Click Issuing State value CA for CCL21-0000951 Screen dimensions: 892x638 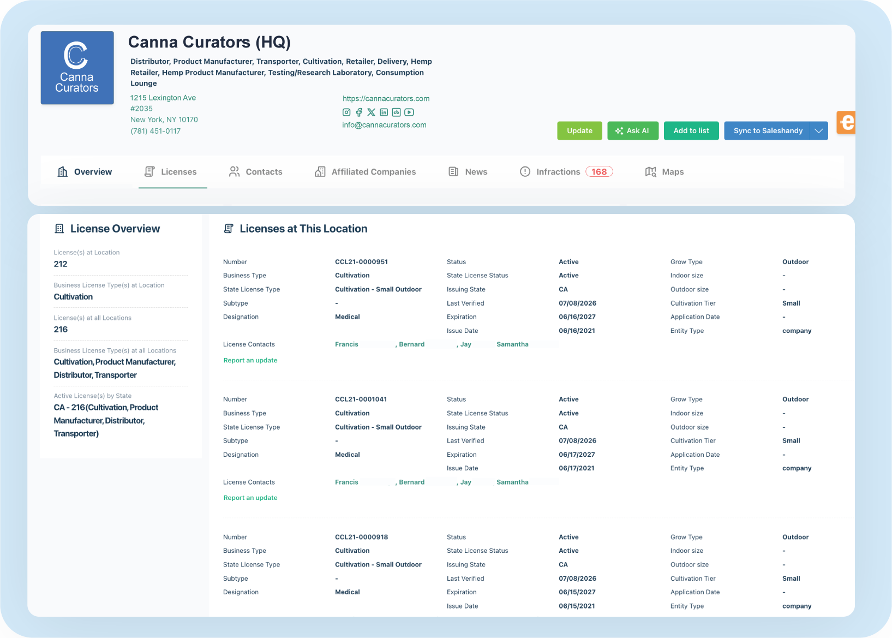[563, 290]
